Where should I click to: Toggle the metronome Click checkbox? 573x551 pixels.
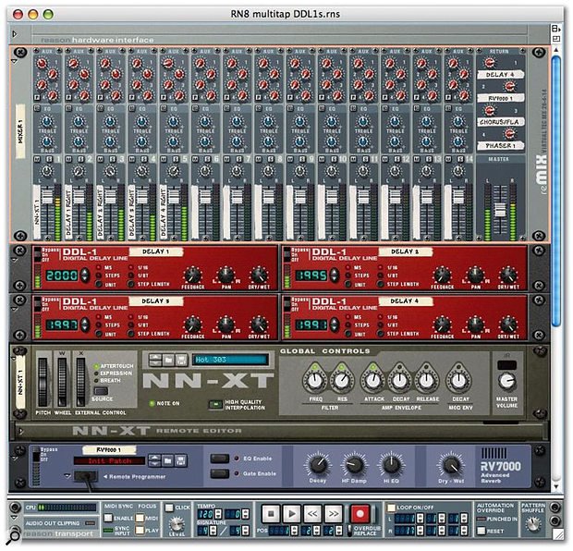169,508
